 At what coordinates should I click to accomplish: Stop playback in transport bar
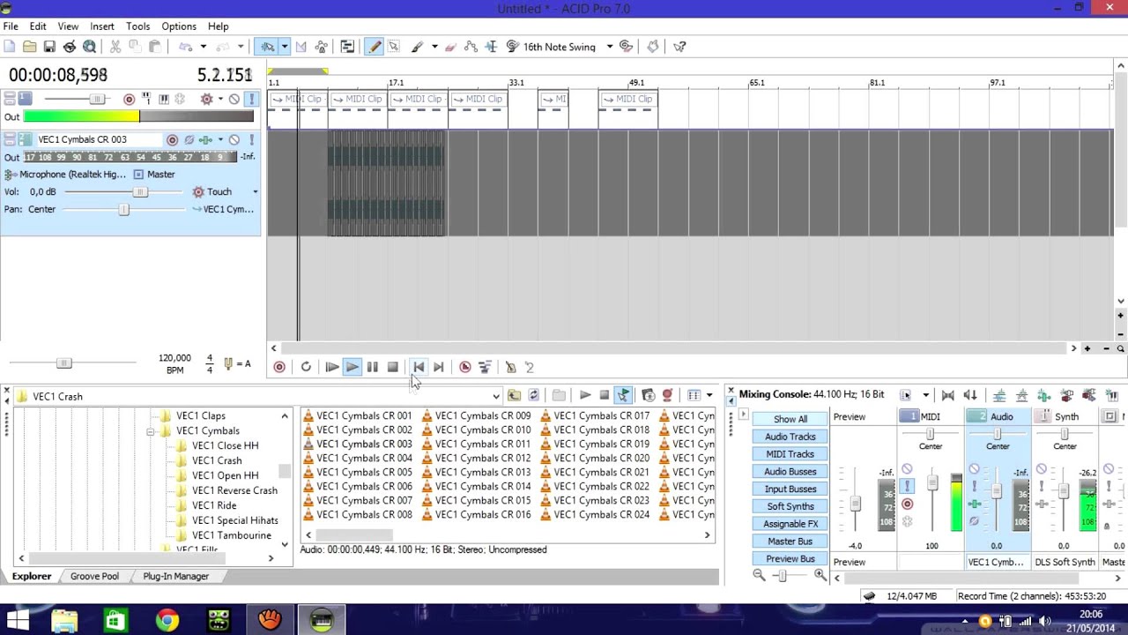(392, 367)
